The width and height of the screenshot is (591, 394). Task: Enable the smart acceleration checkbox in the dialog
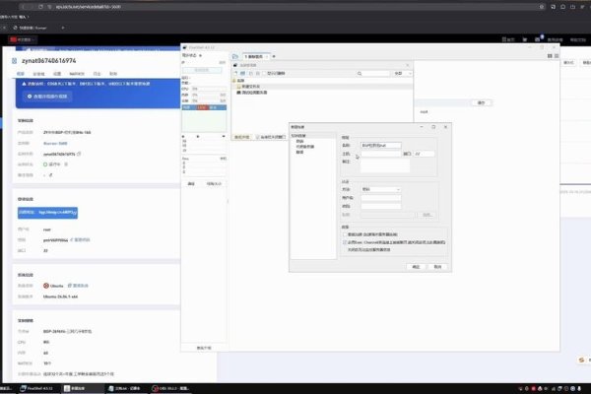[x=344, y=234]
